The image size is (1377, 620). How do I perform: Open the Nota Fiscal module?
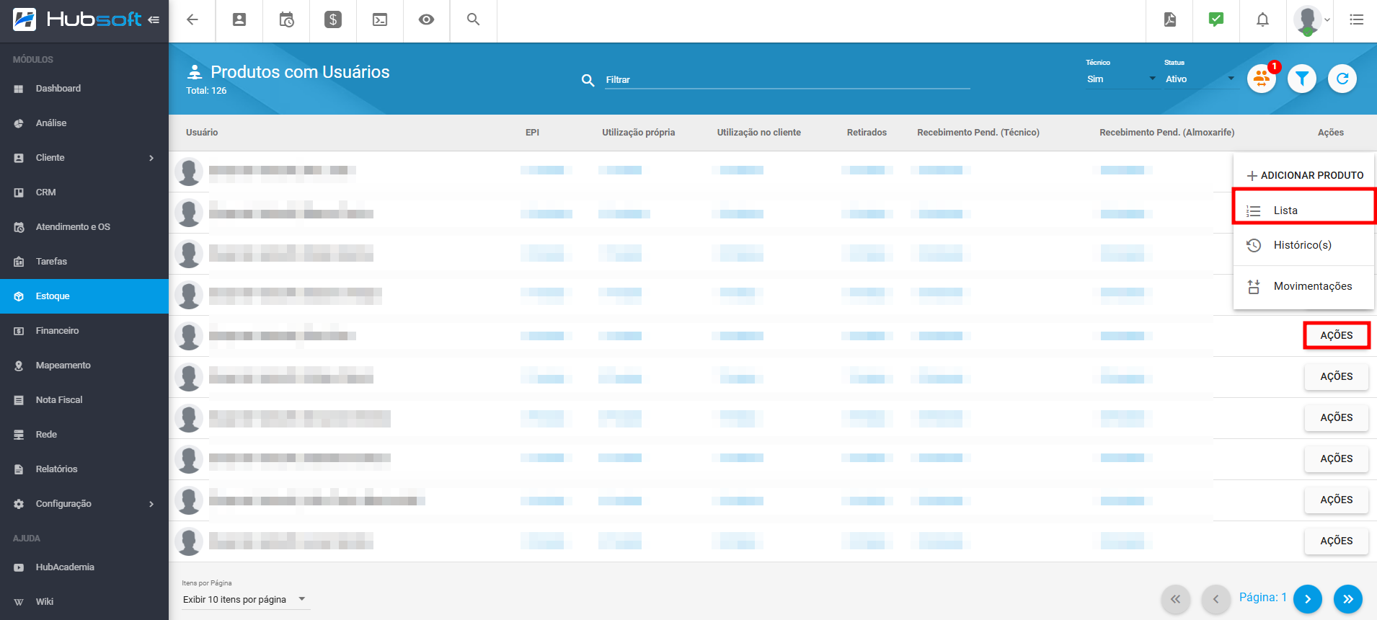coord(84,400)
